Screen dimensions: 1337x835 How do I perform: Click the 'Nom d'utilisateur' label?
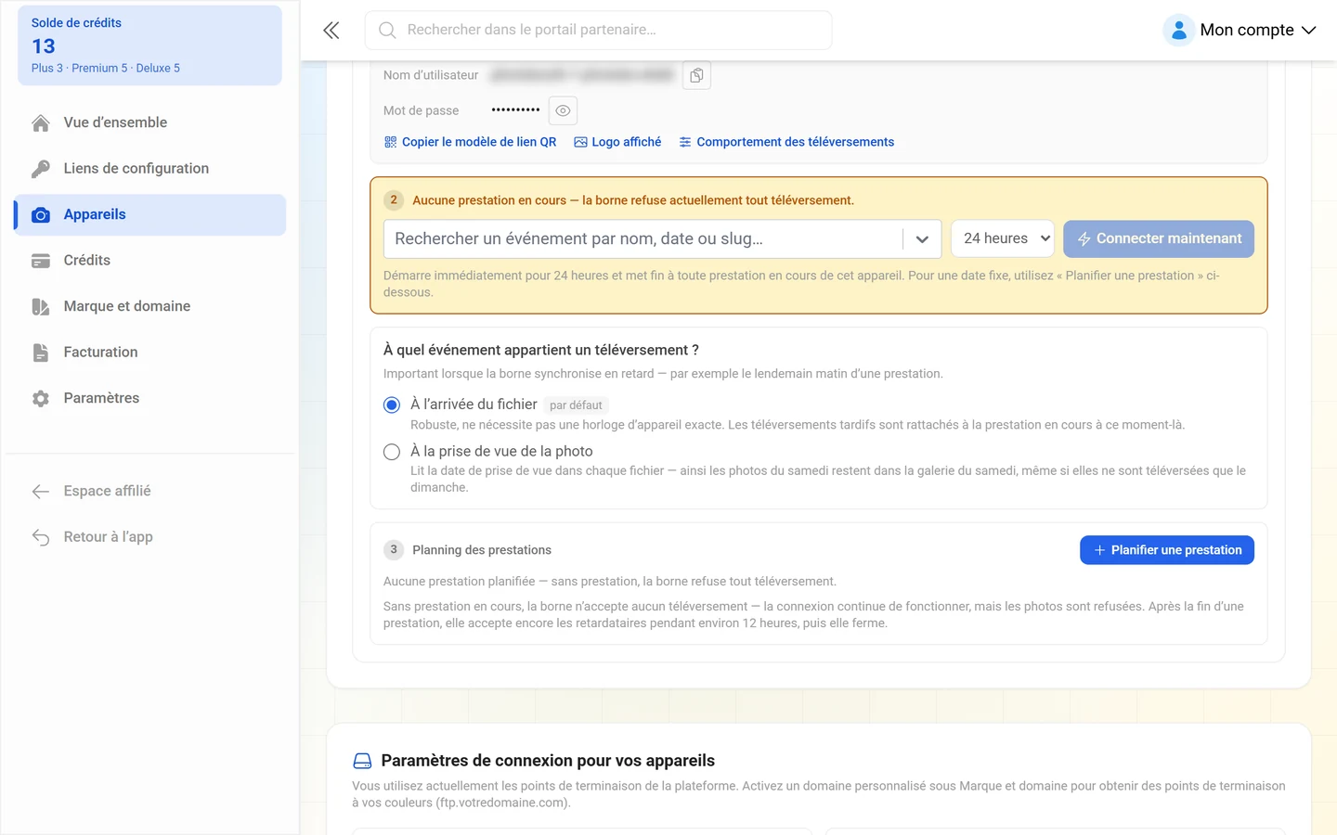coord(431,75)
